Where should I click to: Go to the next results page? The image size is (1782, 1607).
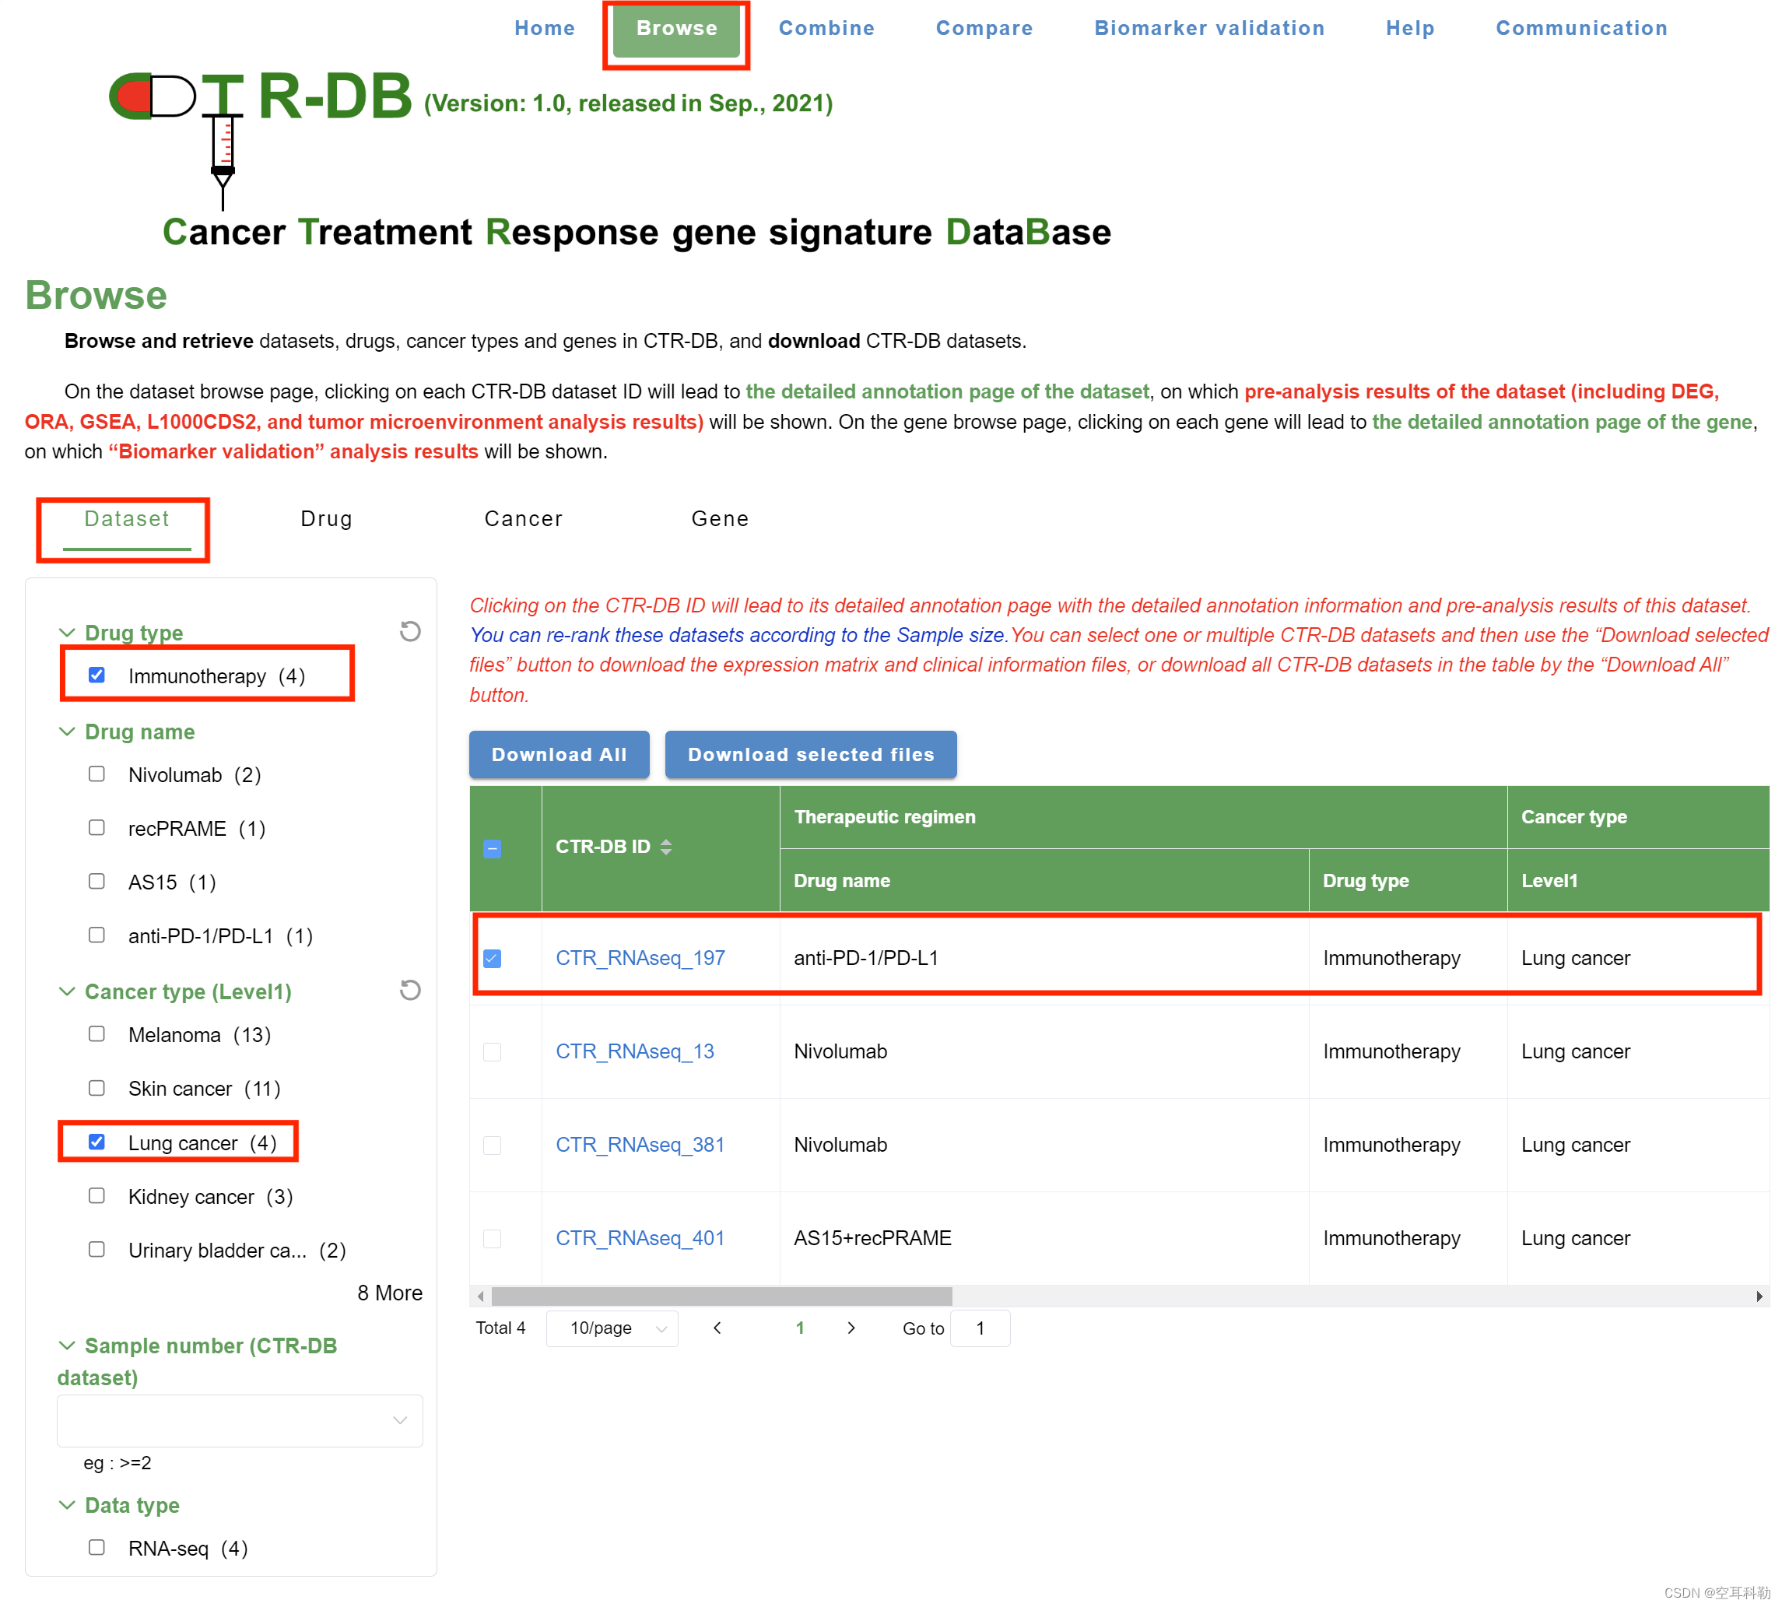(x=851, y=1327)
